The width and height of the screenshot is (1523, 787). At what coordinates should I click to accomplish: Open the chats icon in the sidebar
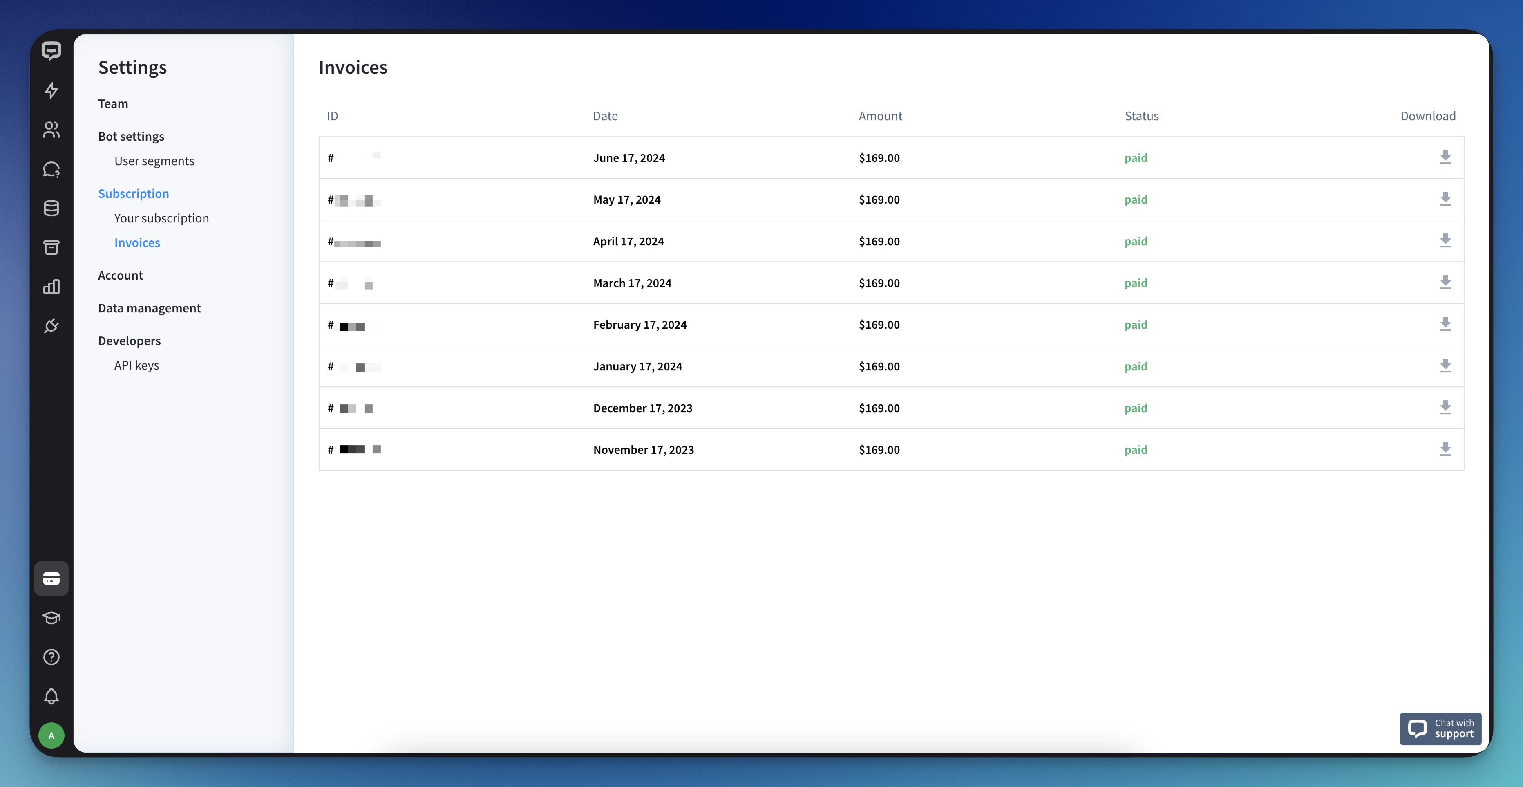(51, 169)
